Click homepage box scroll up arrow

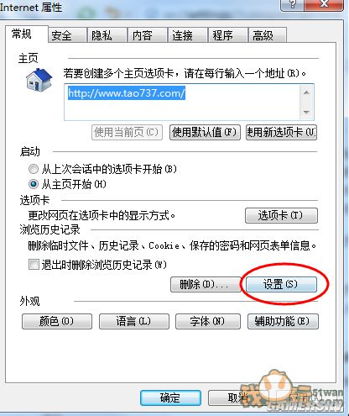coord(306,92)
